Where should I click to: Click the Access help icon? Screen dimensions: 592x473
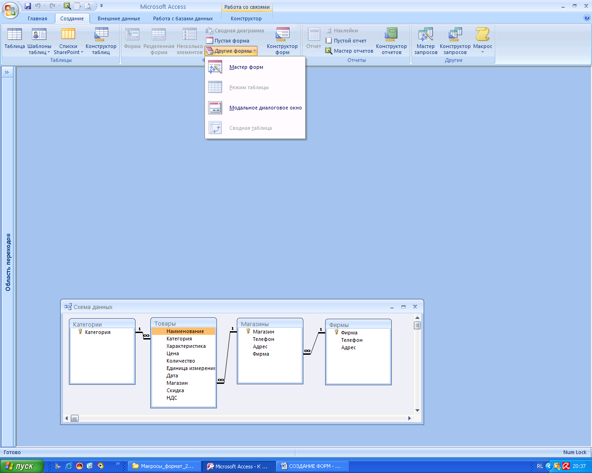pos(587,18)
